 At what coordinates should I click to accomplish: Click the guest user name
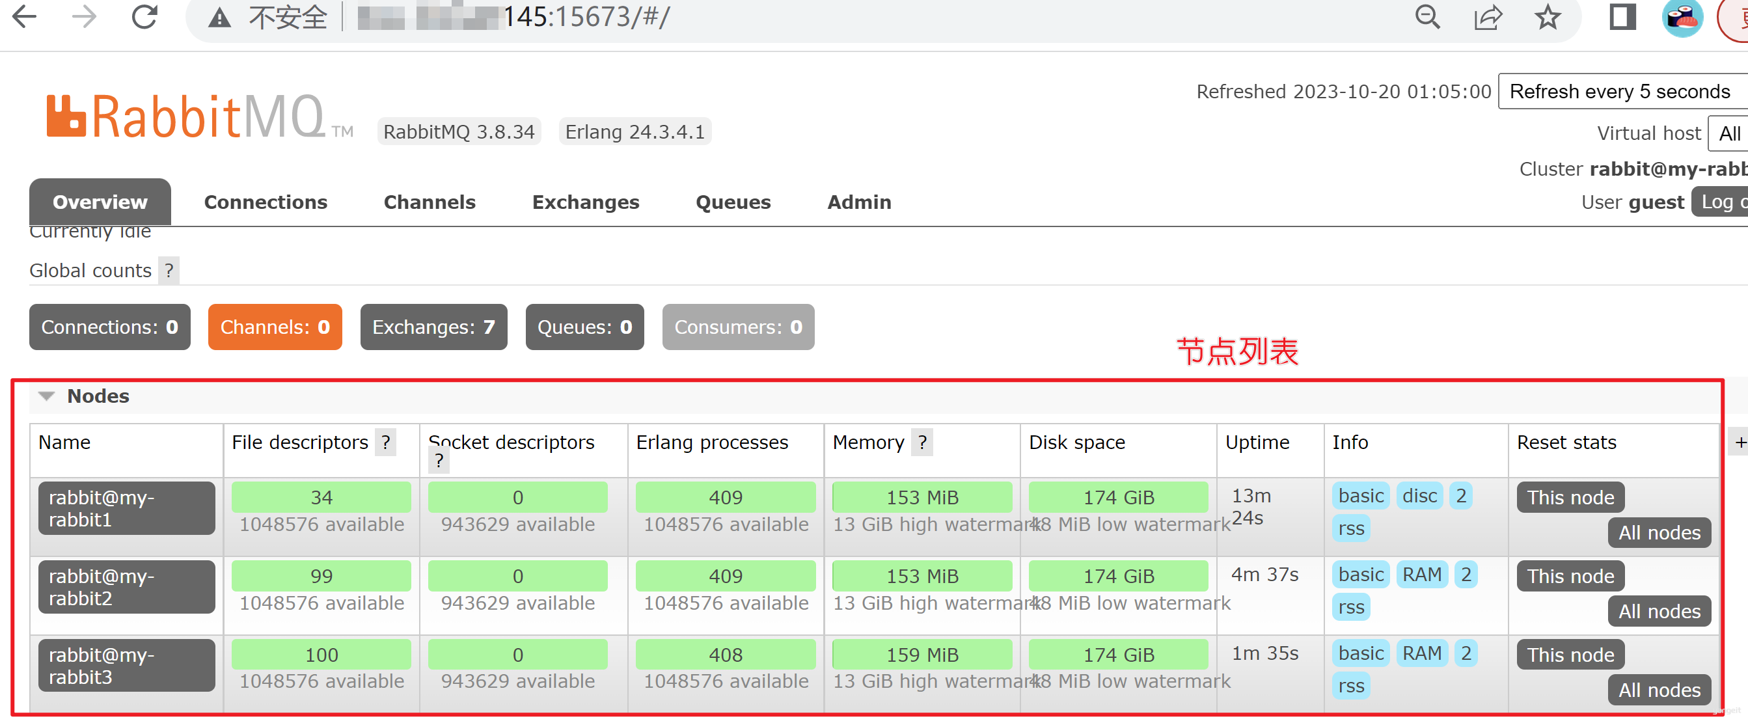coord(1656,202)
